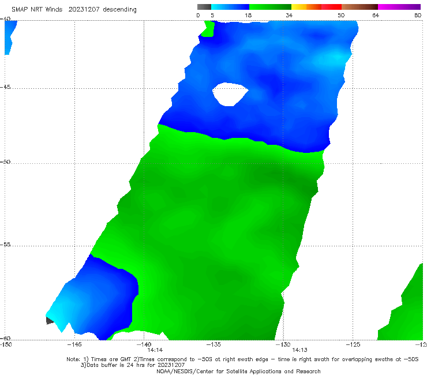427x375 pixels.
Task: Click the note line starting 'Note: 1) Times are GMT'
Action: pyautogui.click(x=242, y=359)
